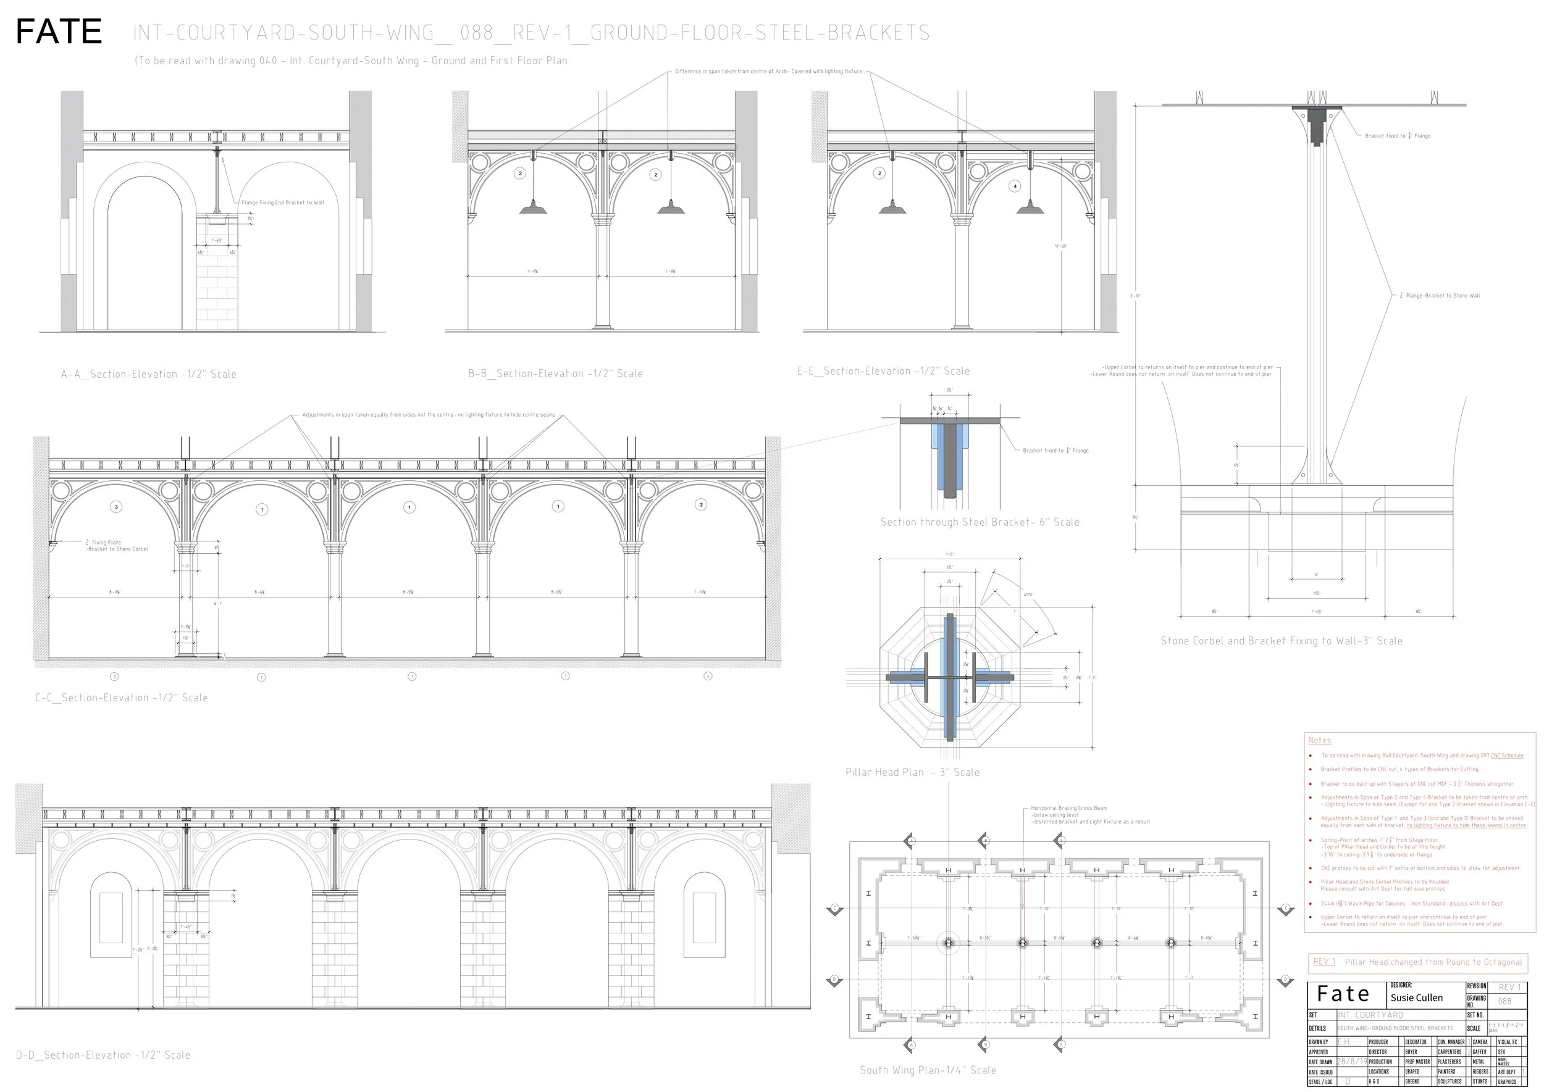
Task: Click the Section through Steel Bracket label
Action: click(x=979, y=522)
